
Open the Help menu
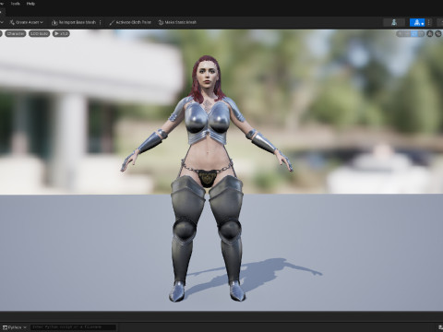(30, 4)
